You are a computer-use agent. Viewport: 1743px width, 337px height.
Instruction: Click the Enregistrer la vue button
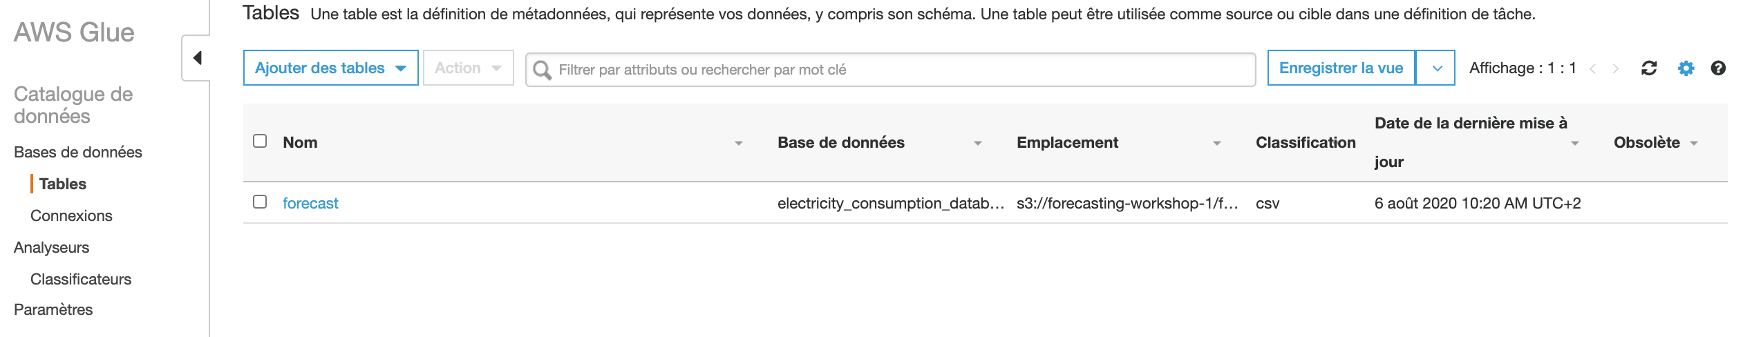click(1341, 68)
